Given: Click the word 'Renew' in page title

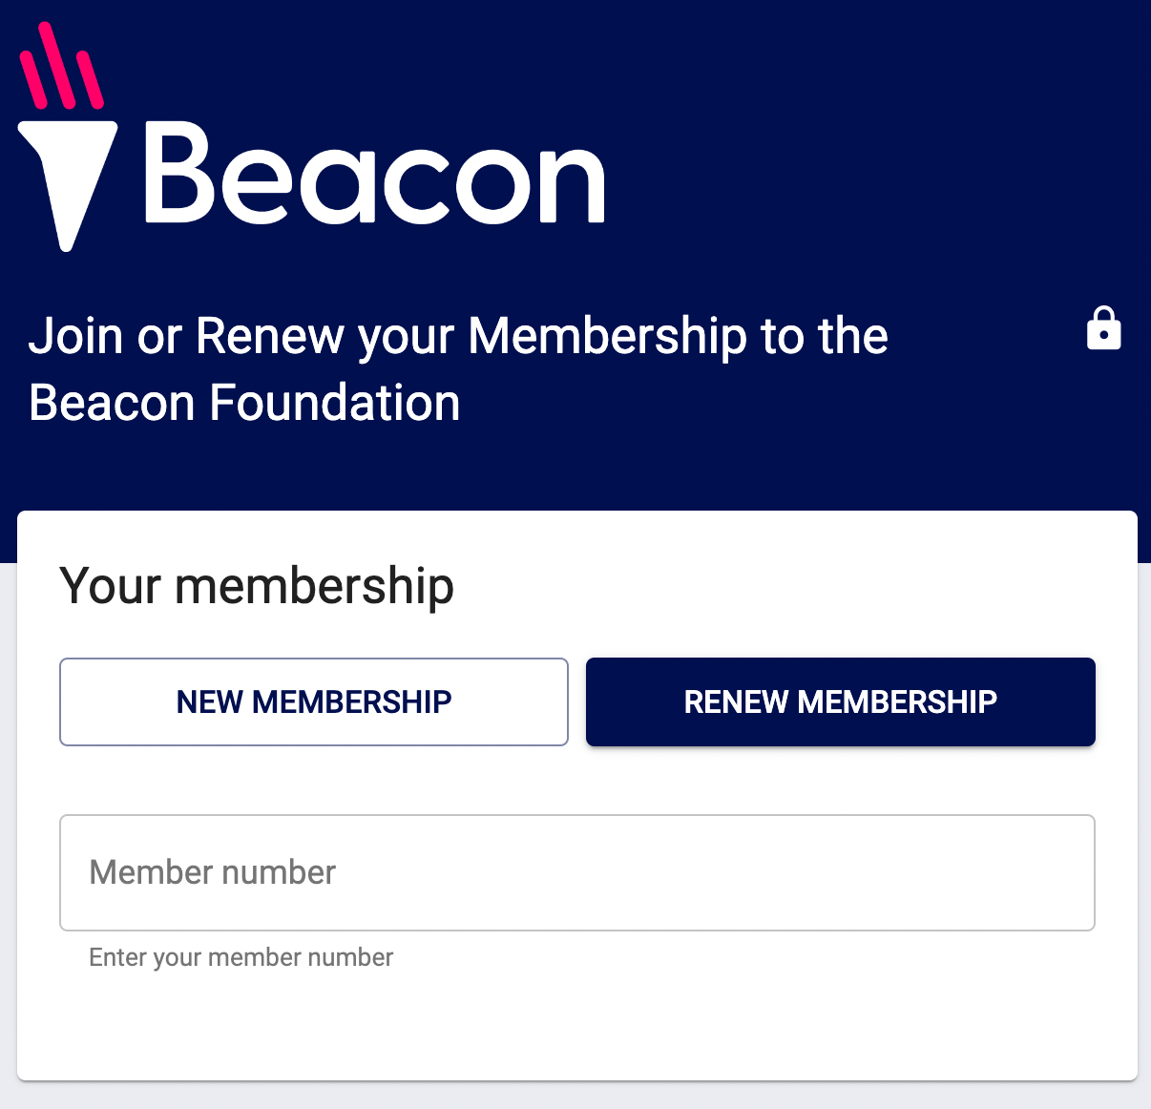Looking at the screenshot, I should (270, 336).
